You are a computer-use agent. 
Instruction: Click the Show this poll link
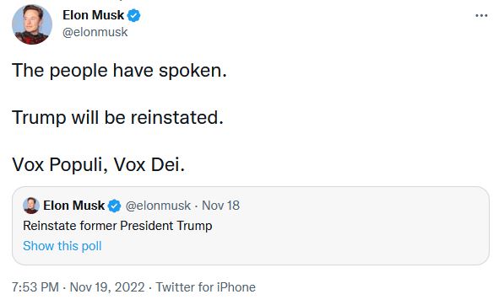62,246
